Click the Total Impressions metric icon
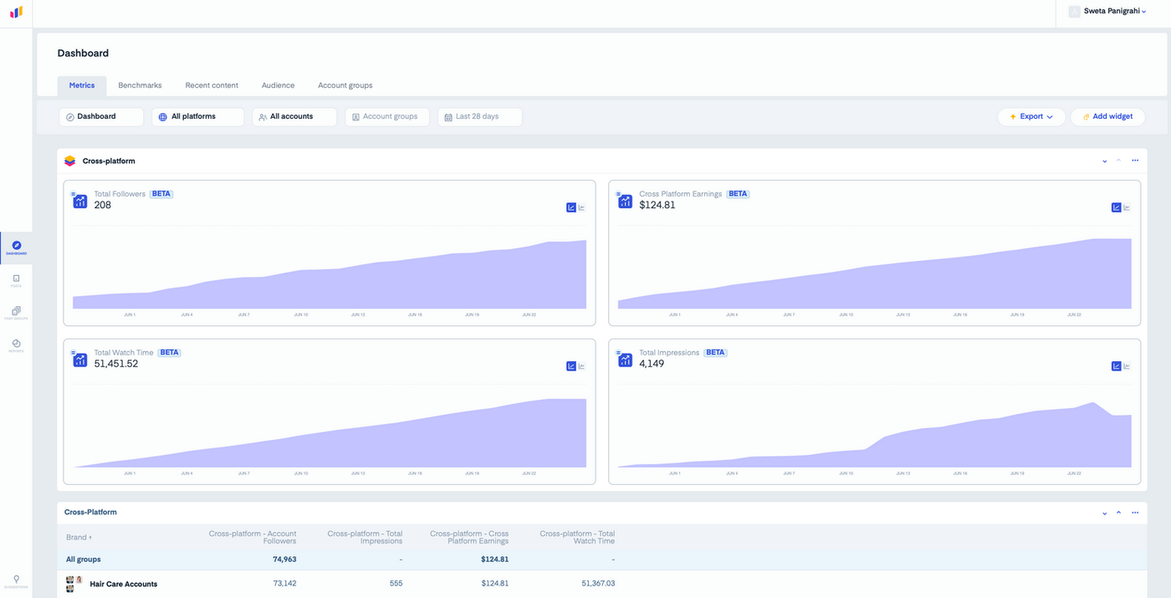The width and height of the screenshot is (1171, 598). pos(625,359)
